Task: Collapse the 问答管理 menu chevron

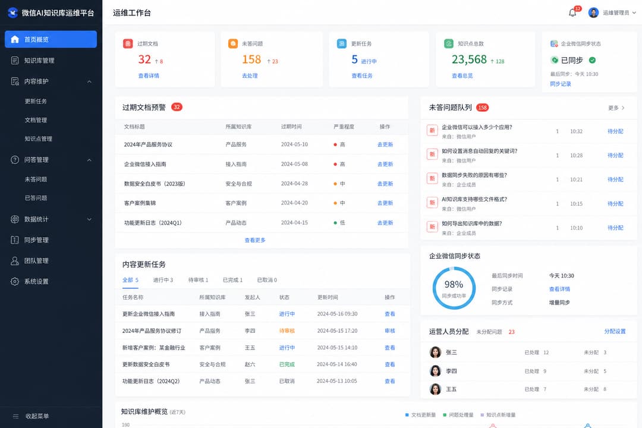Action: [x=89, y=160]
